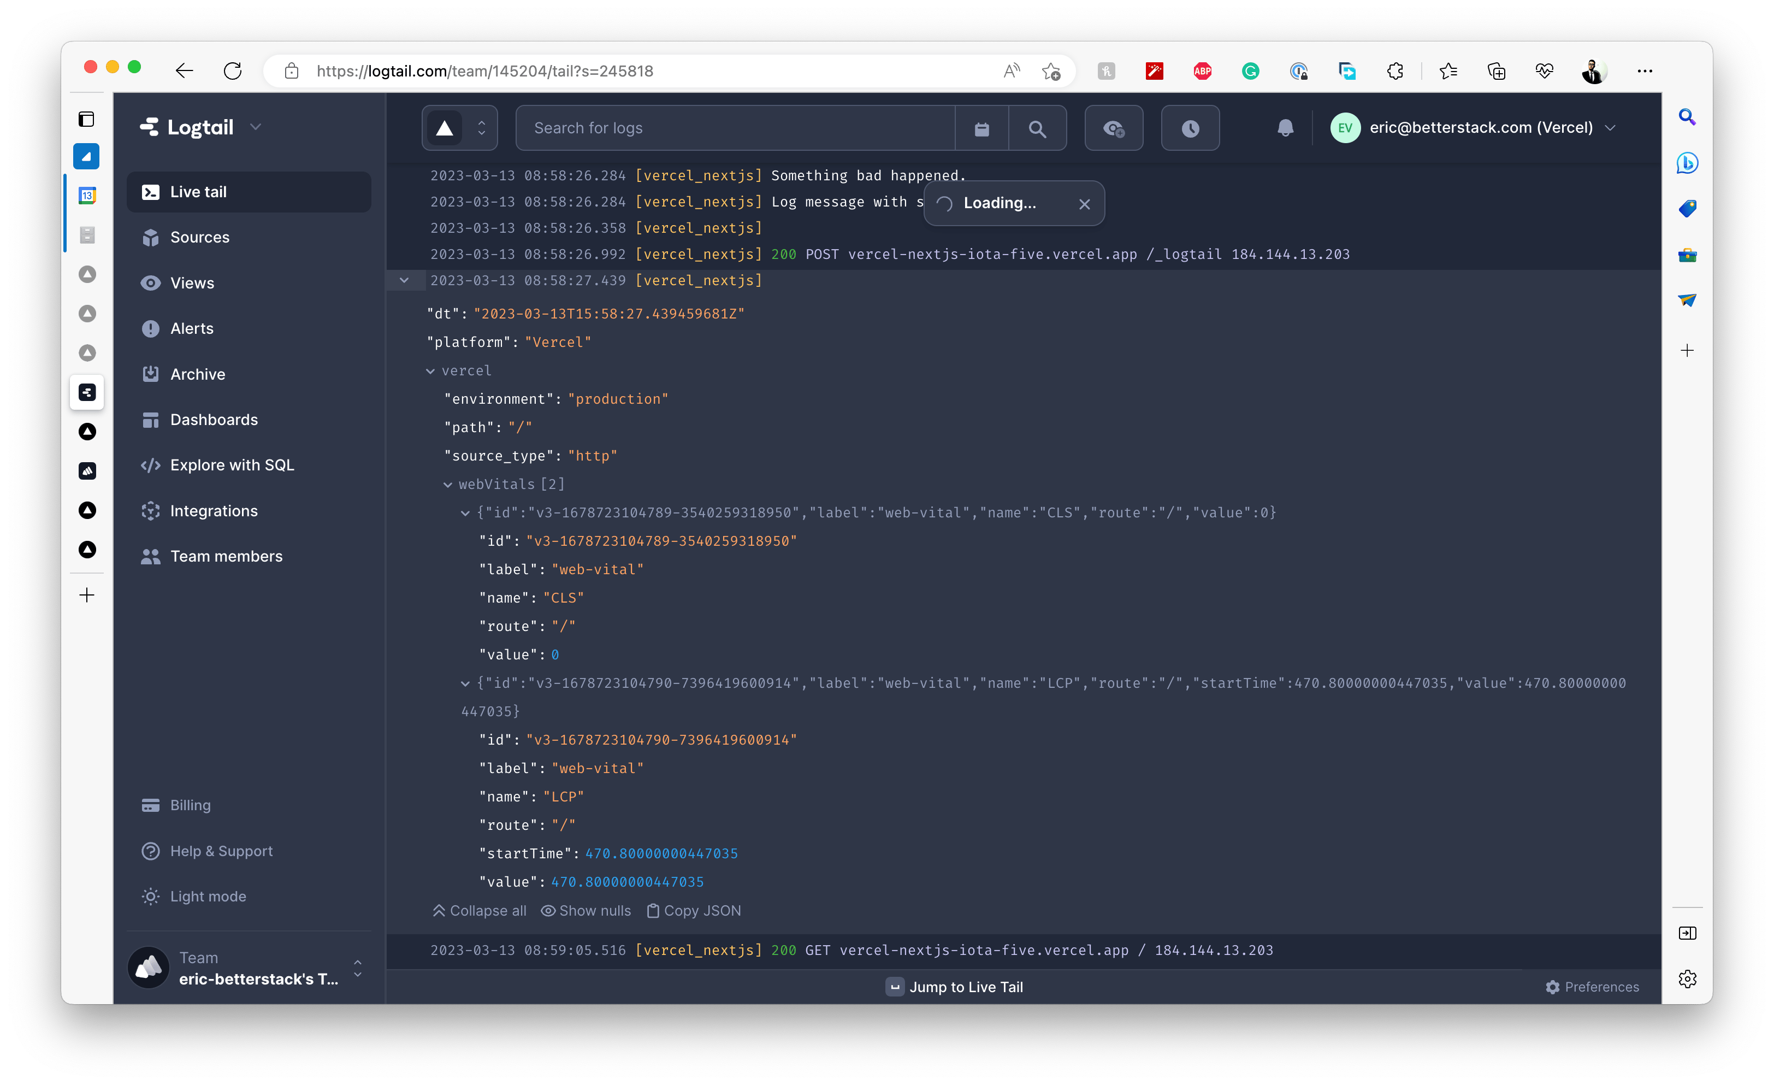Image resolution: width=1774 pixels, height=1085 pixels.
Task: Toggle Show nulls
Action: (586, 911)
